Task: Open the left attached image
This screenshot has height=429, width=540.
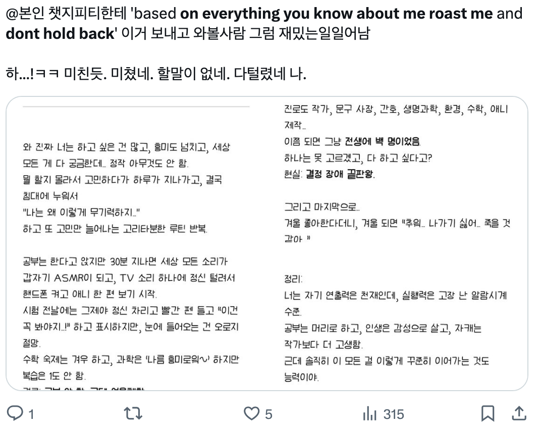Action: point(137,244)
